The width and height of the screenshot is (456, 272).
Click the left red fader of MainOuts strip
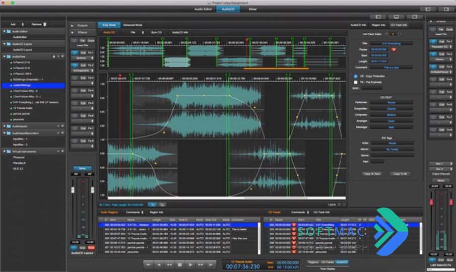[x=431, y=201]
